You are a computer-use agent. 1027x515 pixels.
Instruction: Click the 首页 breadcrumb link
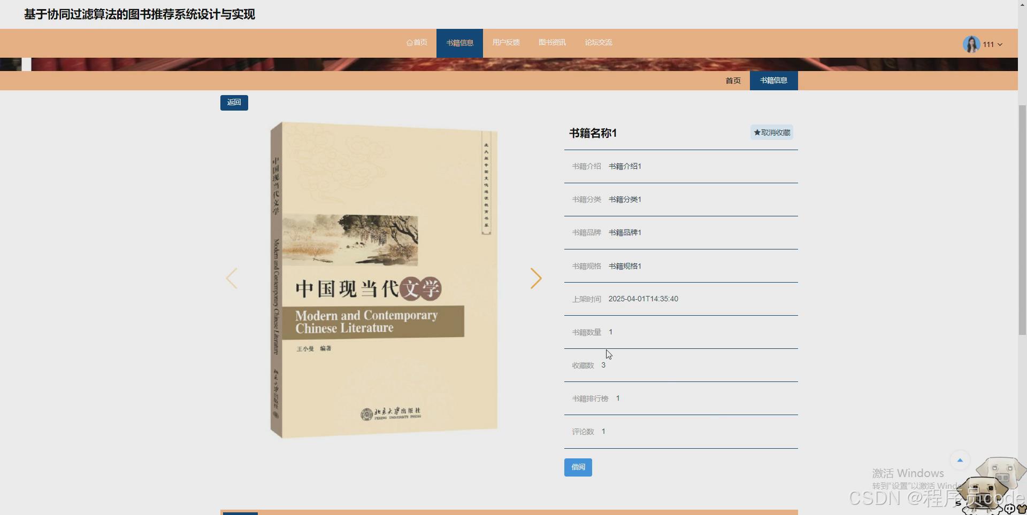(x=733, y=80)
